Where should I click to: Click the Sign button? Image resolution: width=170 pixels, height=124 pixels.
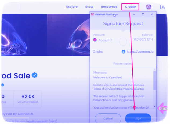click(138, 118)
